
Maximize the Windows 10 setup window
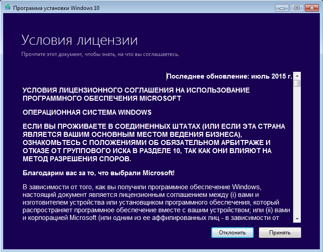pos(297,8)
